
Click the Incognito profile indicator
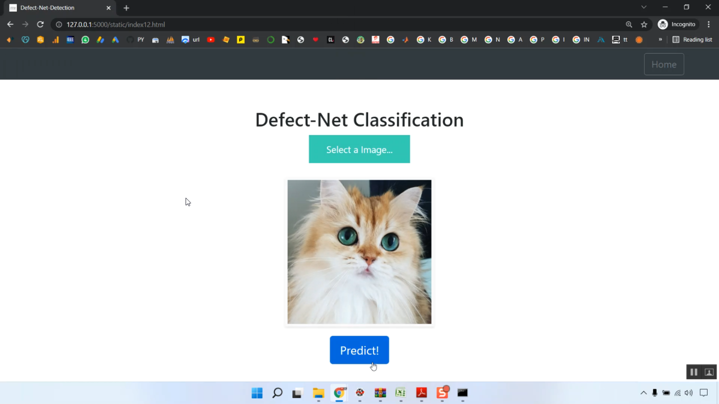(677, 24)
